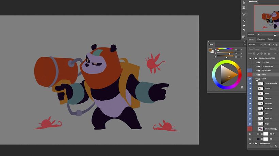
Task: Click the Hue value field showing 26
Action: 237,50
